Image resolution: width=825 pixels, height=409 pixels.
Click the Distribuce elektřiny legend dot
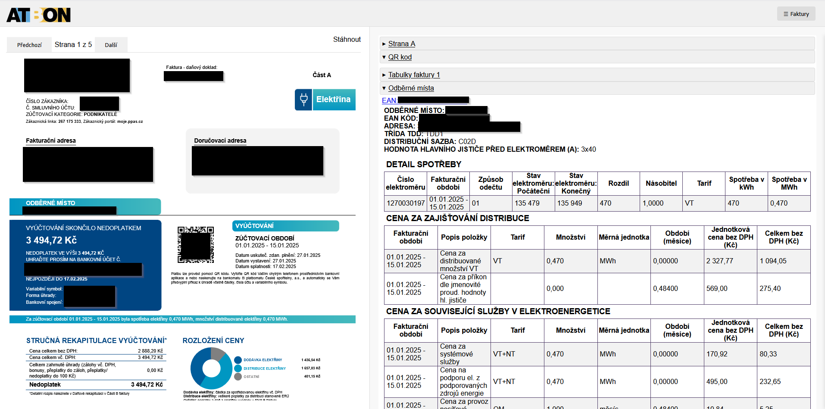238,368
